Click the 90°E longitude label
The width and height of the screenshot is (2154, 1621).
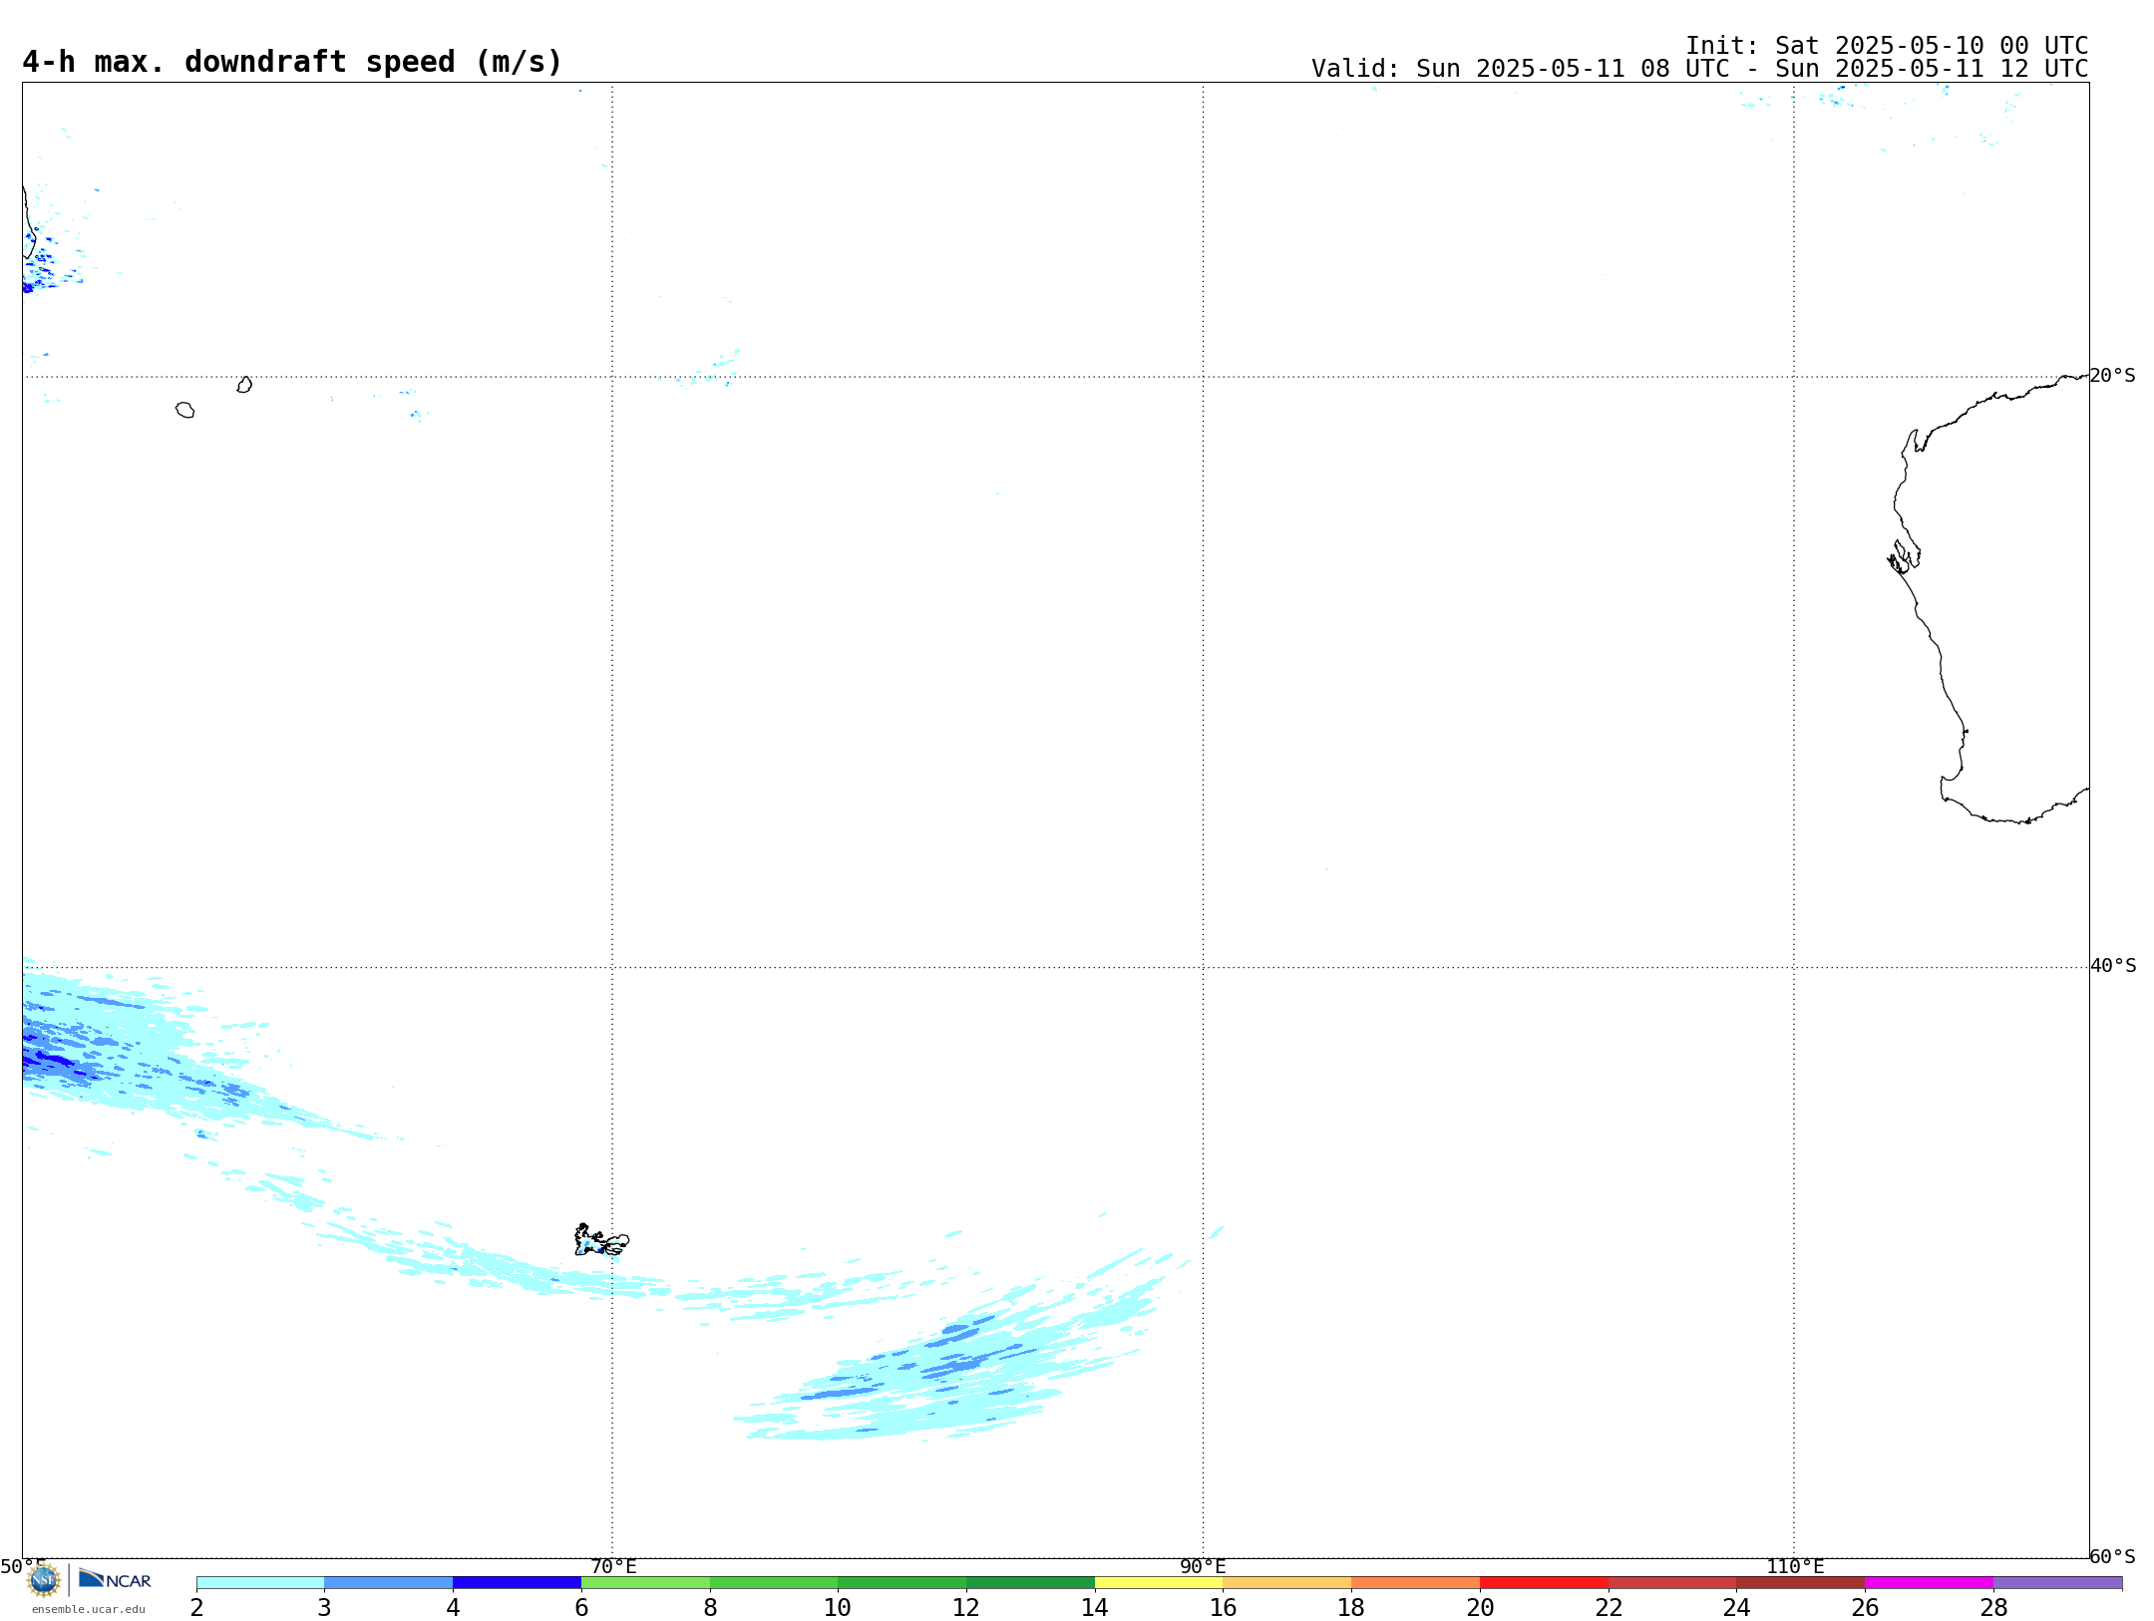[1203, 1566]
